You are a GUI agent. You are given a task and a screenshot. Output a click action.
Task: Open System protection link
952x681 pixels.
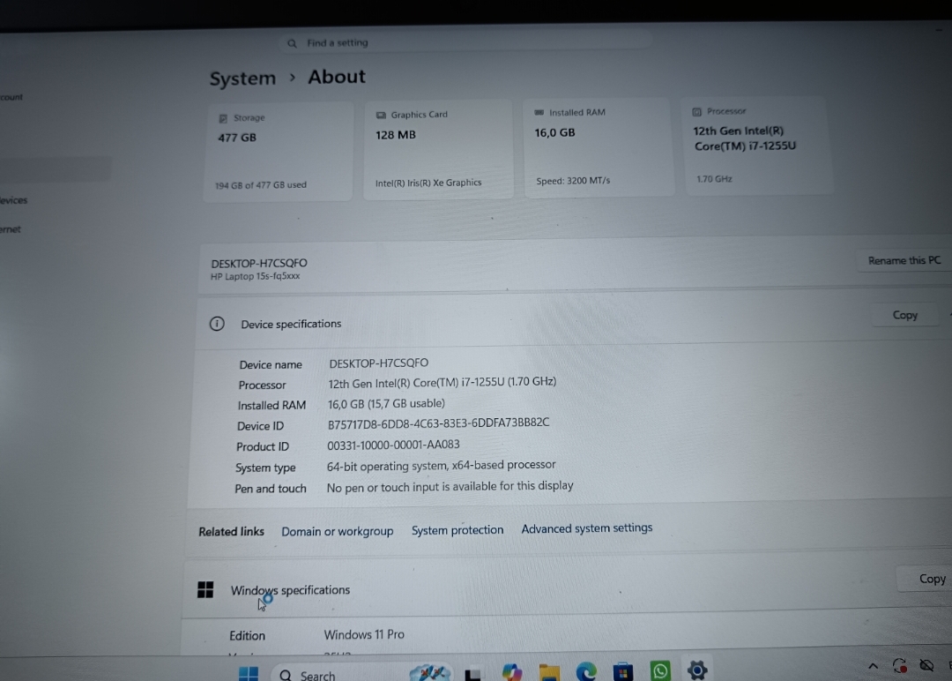click(457, 530)
